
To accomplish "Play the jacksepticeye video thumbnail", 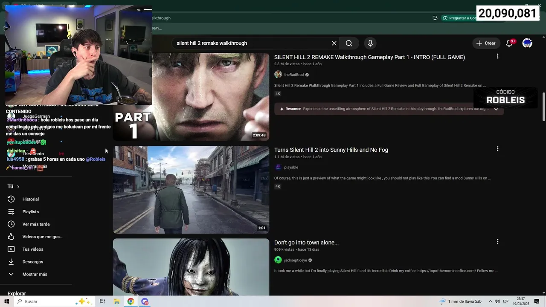I will pyautogui.click(x=191, y=267).
